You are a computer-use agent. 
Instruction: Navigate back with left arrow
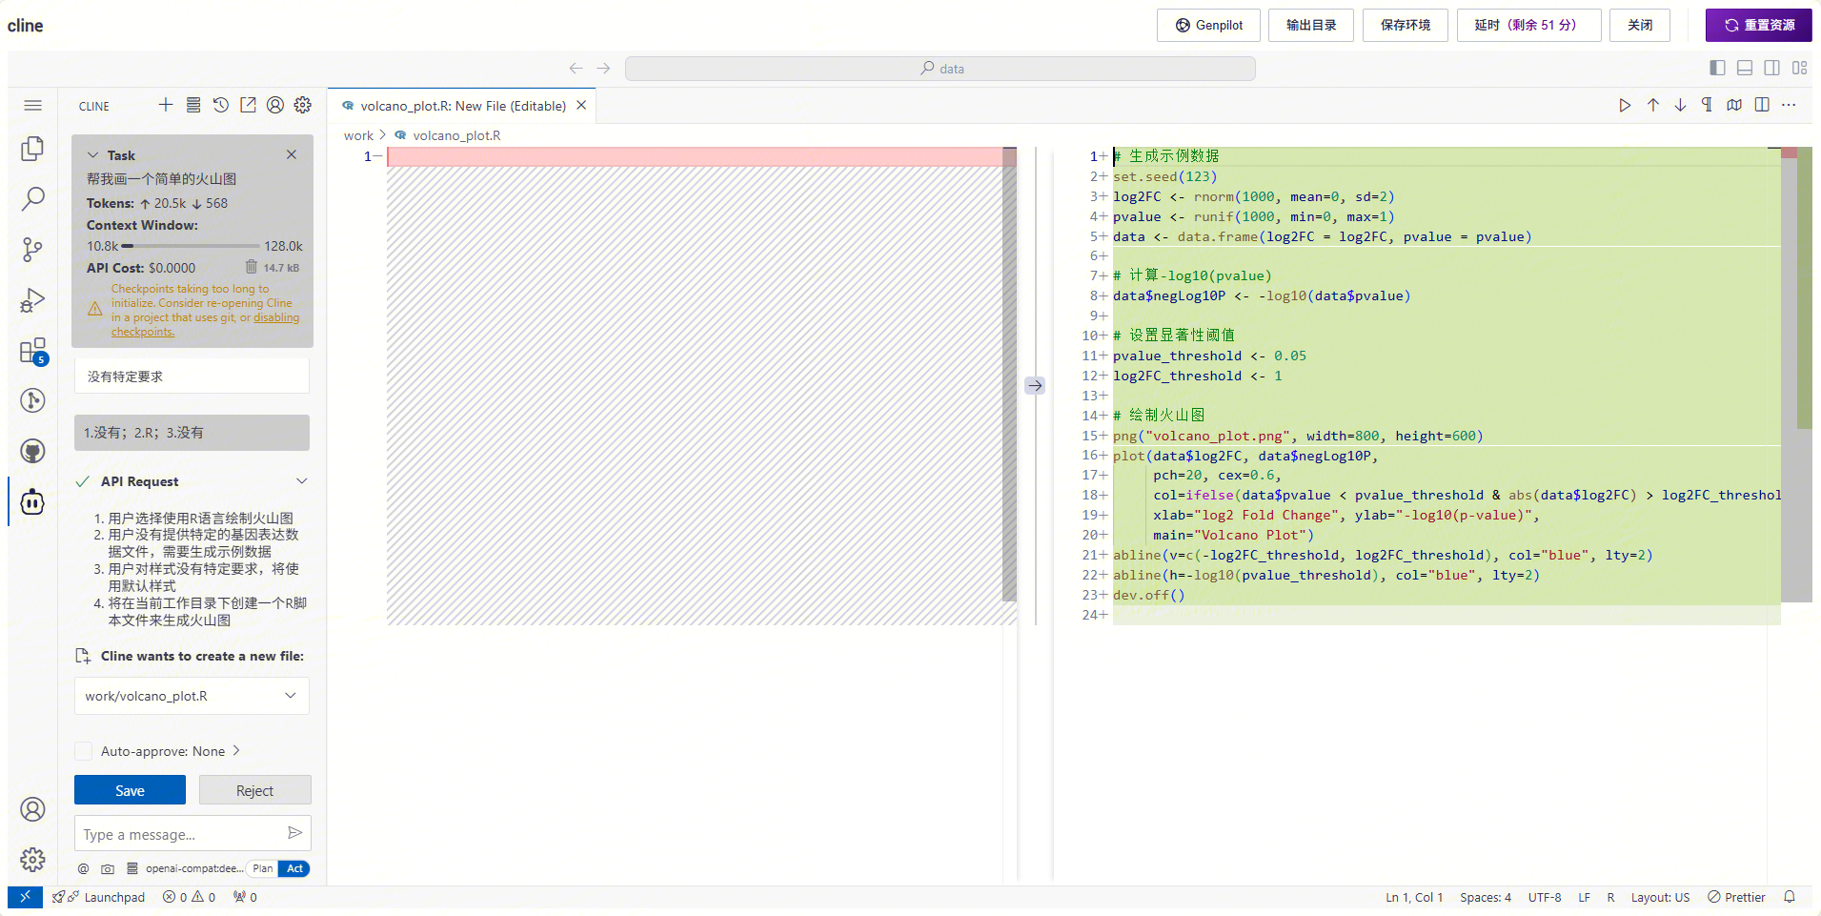click(x=576, y=69)
